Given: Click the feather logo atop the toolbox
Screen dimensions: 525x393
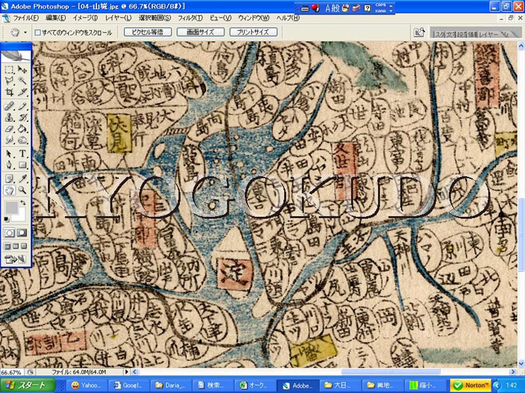Looking at the screenshot, I should pos(16,55).
